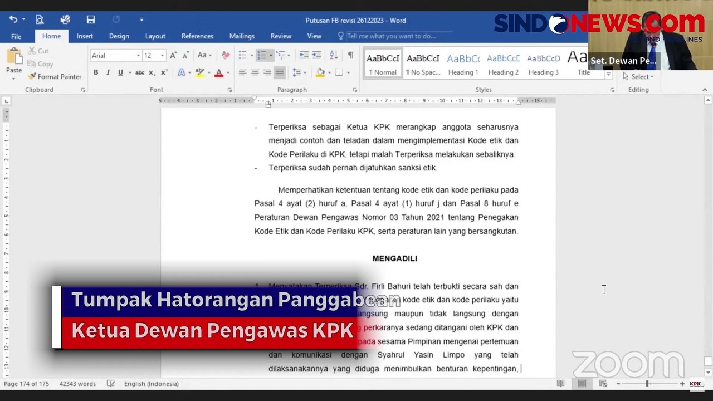Apply the No Spacing style
The width and height of the screenshot is (713, 401).
pos(423,63)
